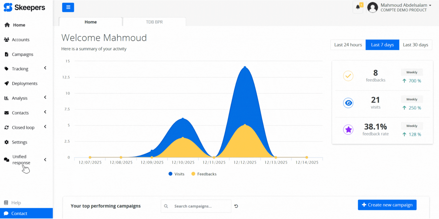Select the Last 24 hours range
This screenshot has height=219, width=439.
click(x=348, y=45)
